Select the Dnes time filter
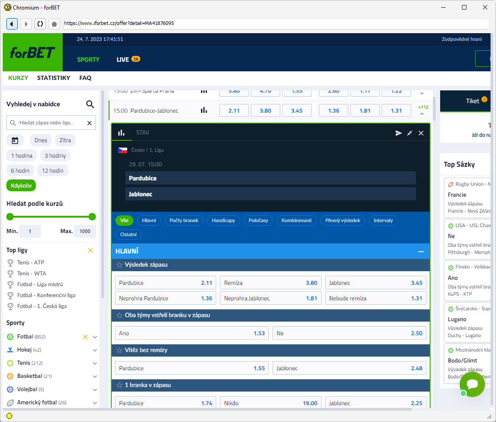 pyautogui.click(x=41, y=140)
